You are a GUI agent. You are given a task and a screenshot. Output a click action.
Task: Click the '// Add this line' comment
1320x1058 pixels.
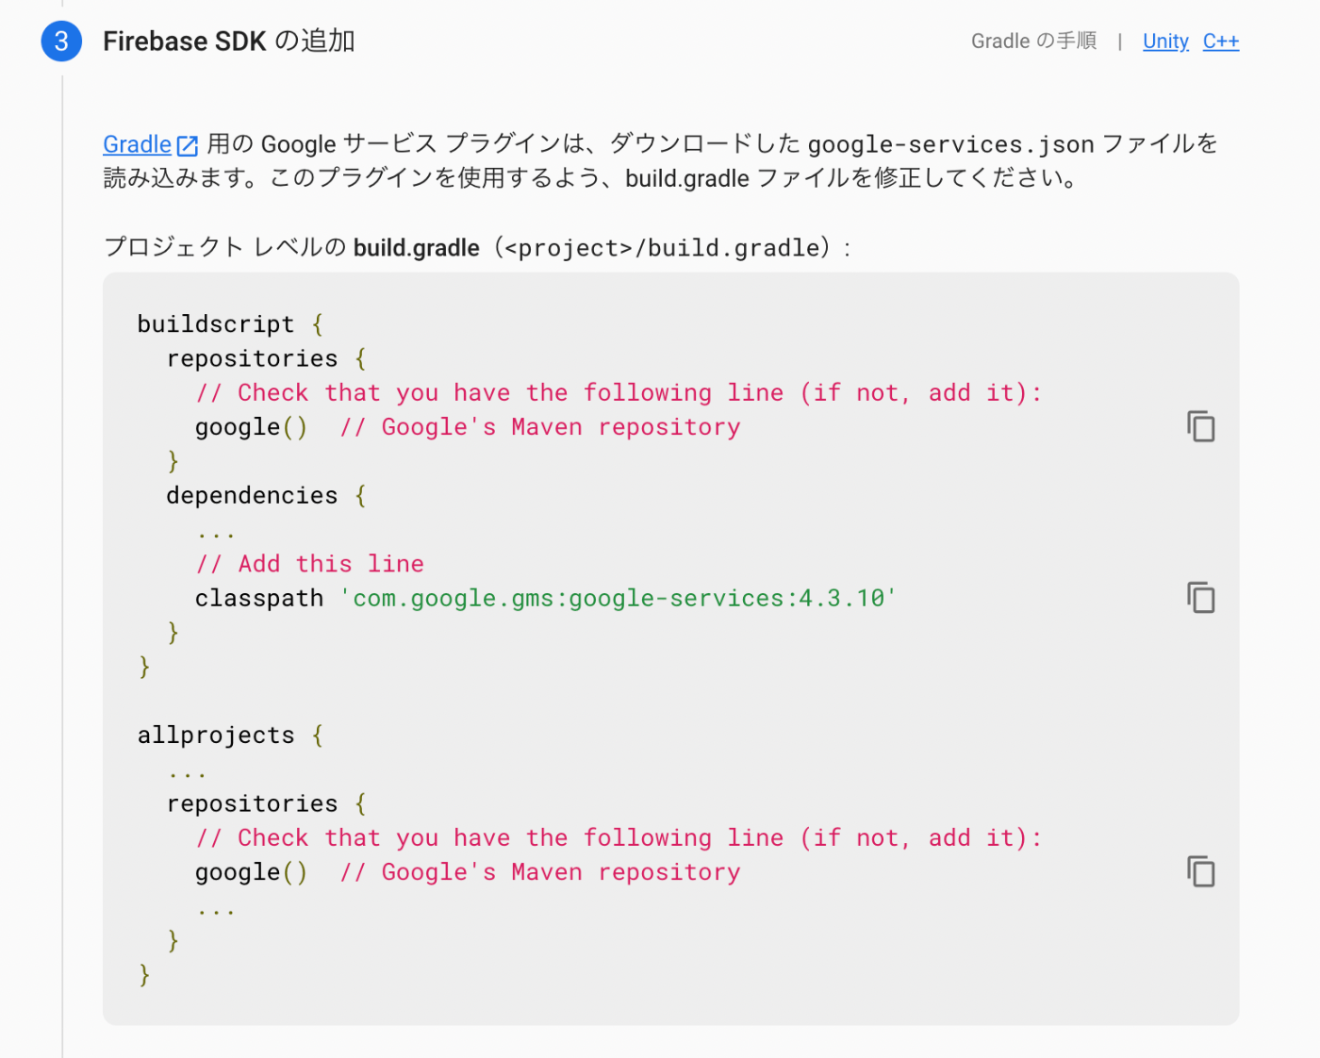(309, 564)
